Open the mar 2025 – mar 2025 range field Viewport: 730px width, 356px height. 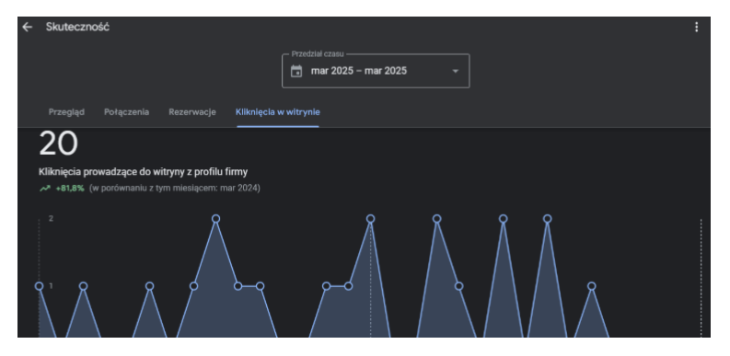(376, 71)
